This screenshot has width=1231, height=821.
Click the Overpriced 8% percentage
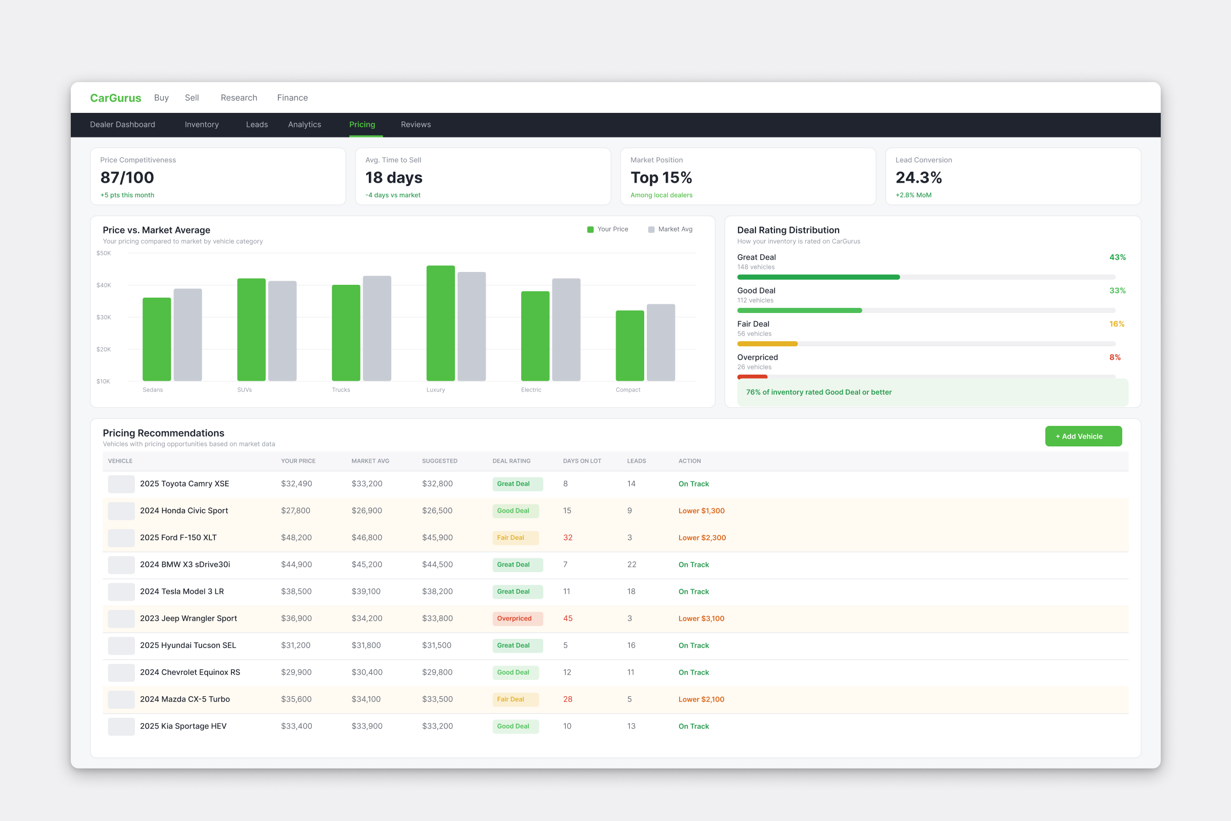point(1115,358)
